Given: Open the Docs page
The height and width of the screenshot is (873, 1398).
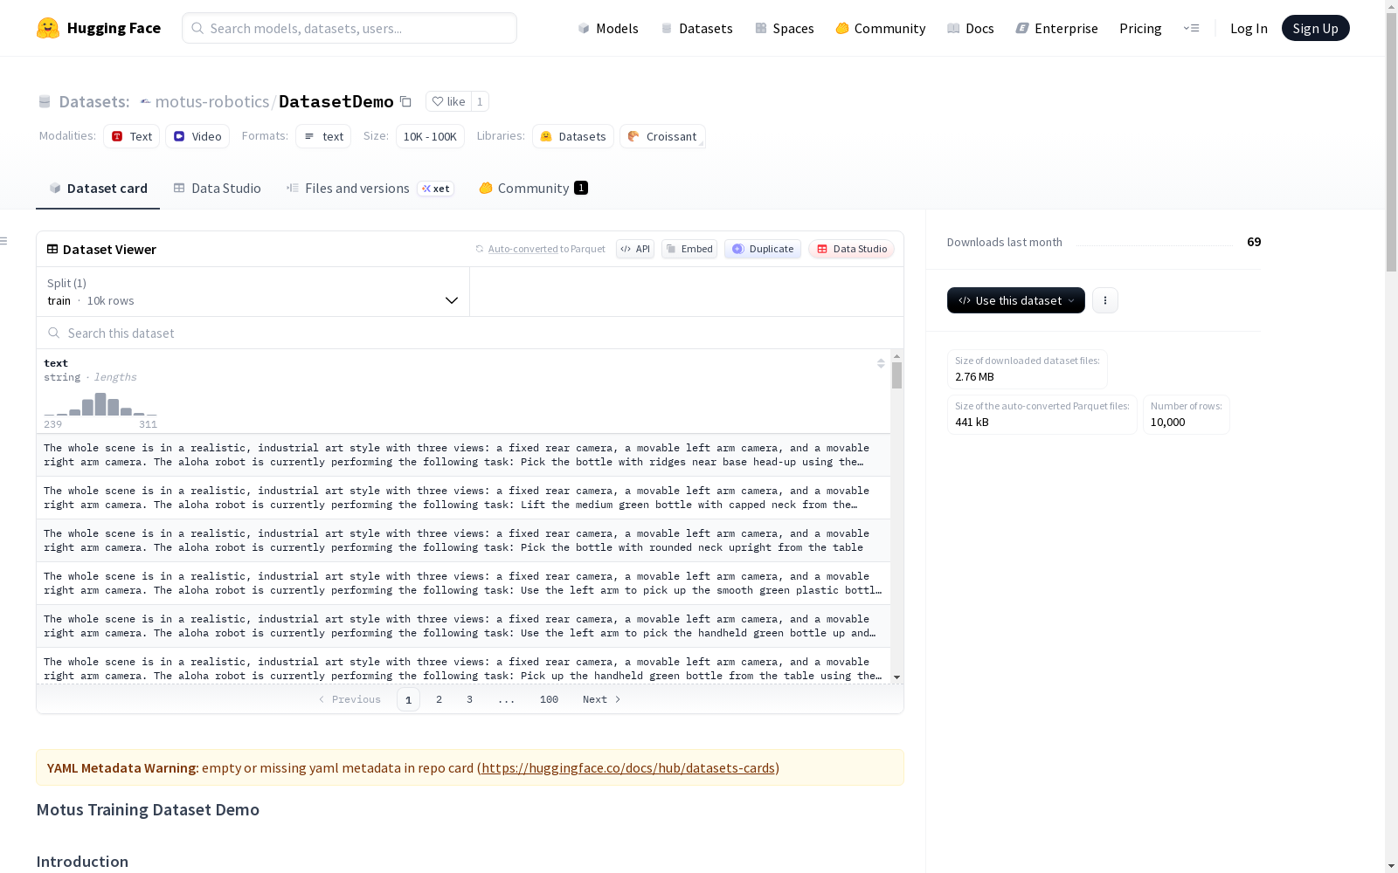Looking at the screenshot, I should click(x=970, y=28).
